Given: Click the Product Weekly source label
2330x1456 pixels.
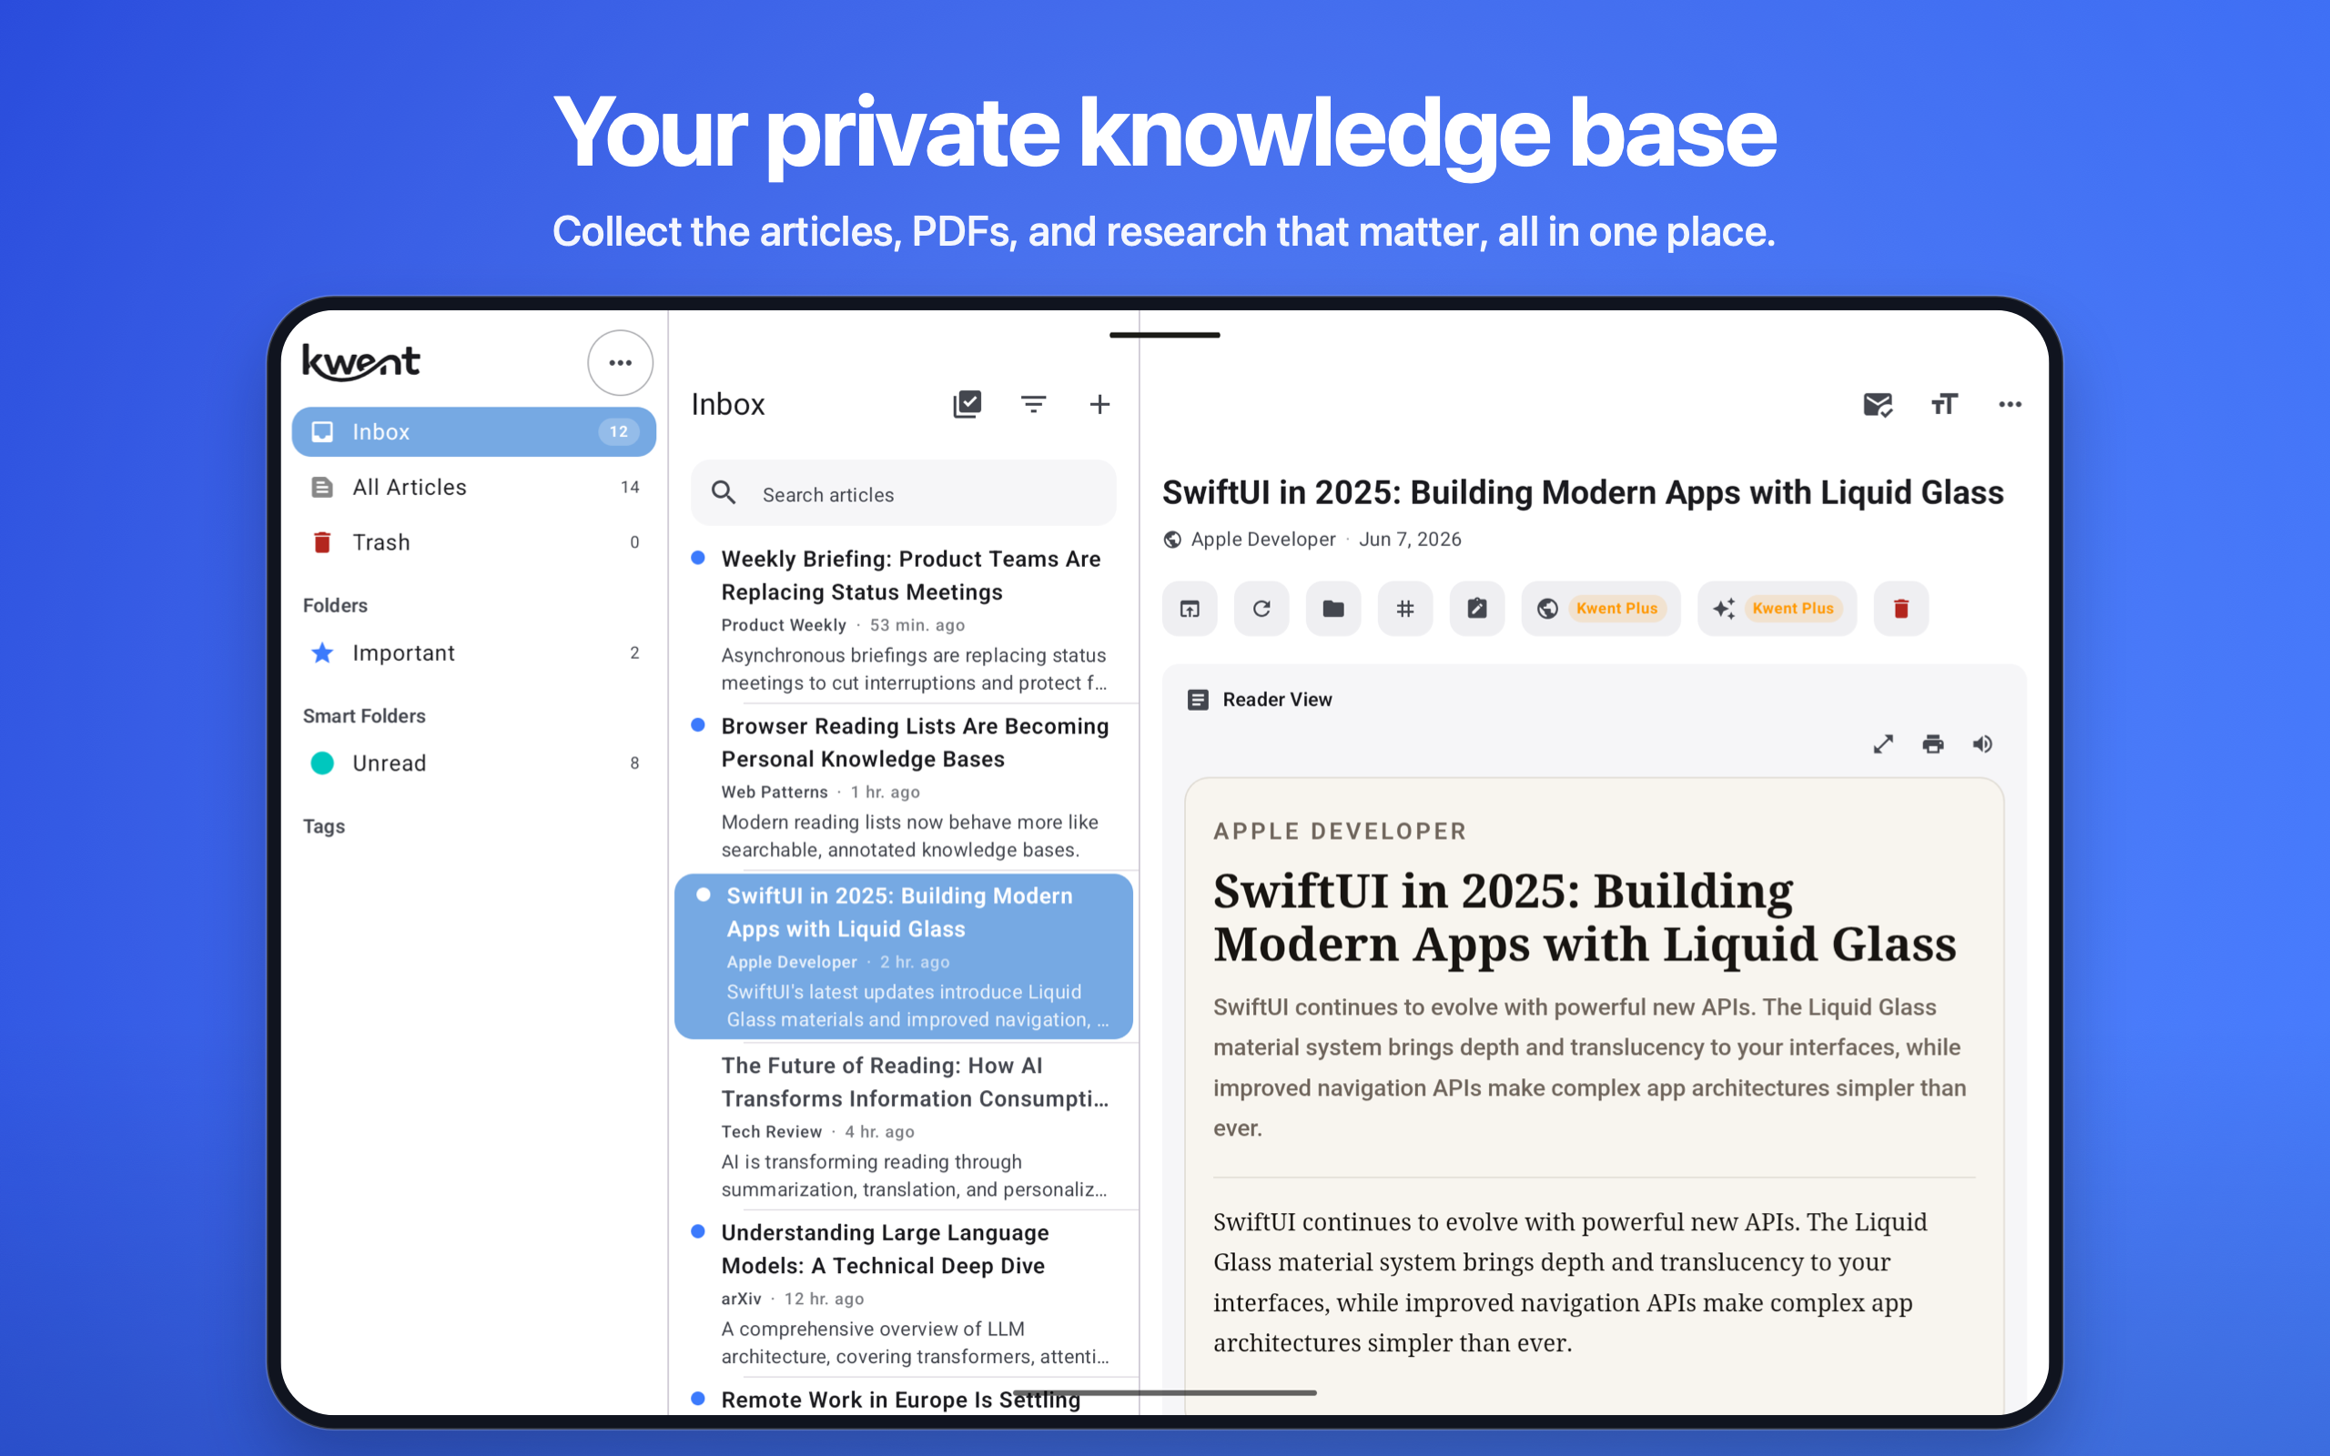Looking at the screenshot, I should (784, 625).
